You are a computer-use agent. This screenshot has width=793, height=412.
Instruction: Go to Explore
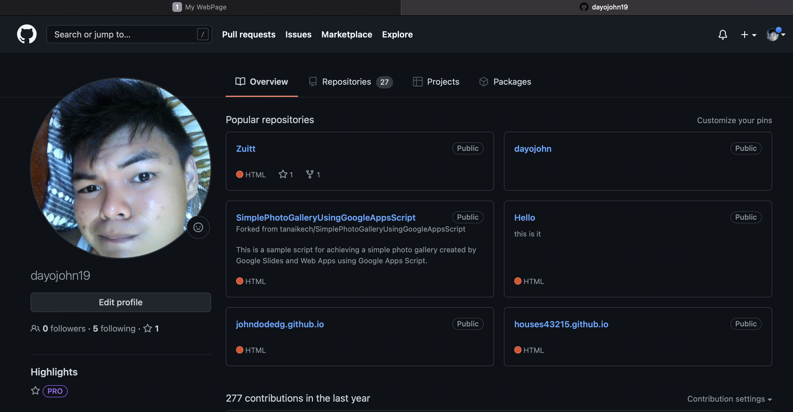pyautogui.click(x=397, y=34)
